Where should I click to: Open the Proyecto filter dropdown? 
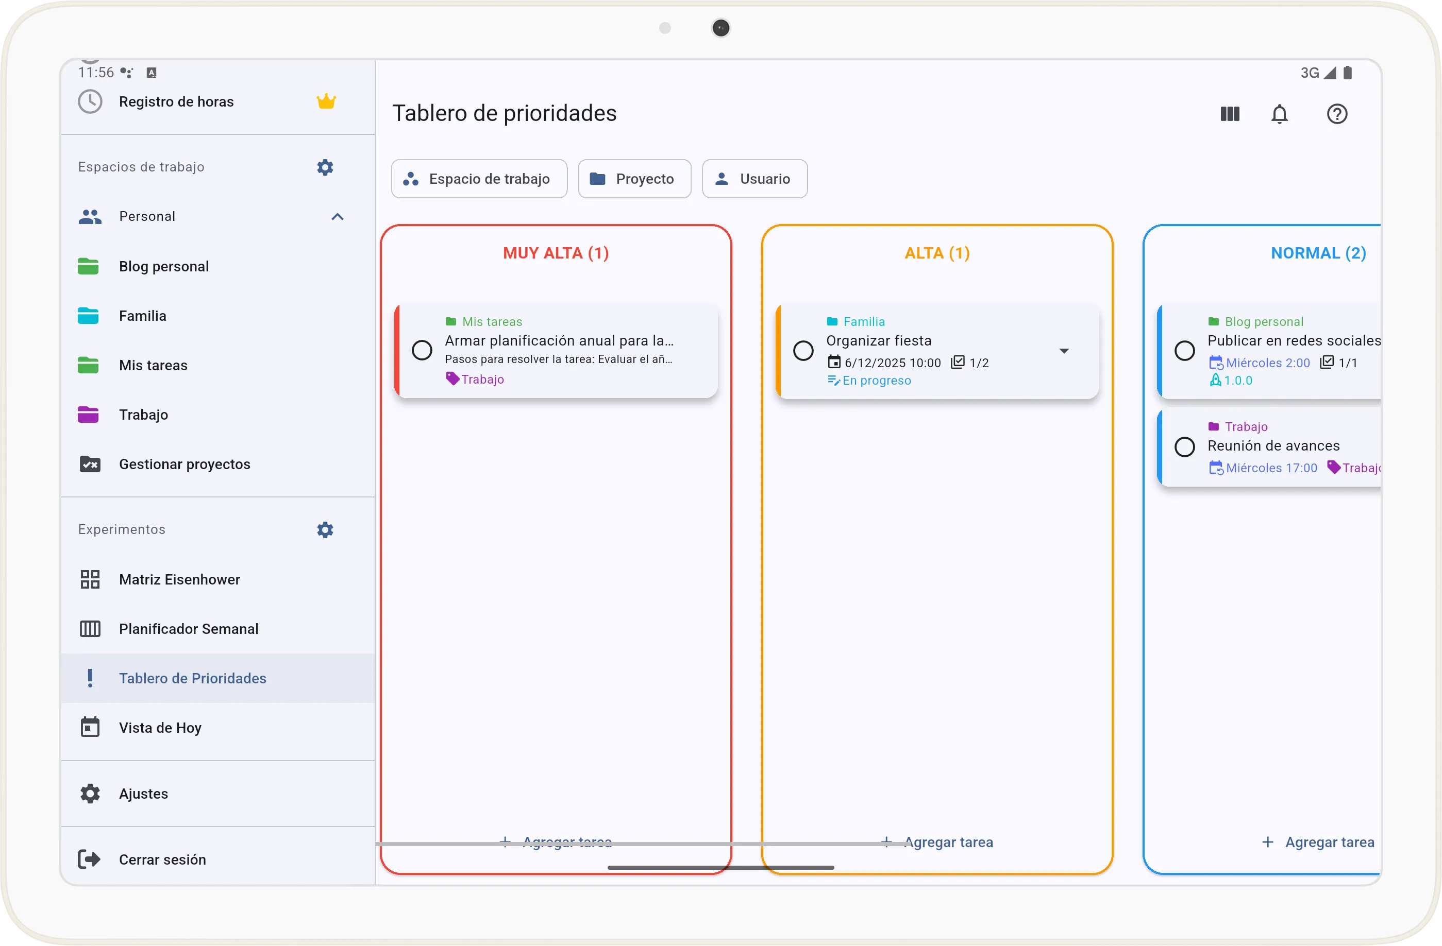pyautogui.click(x=634, y=179)
